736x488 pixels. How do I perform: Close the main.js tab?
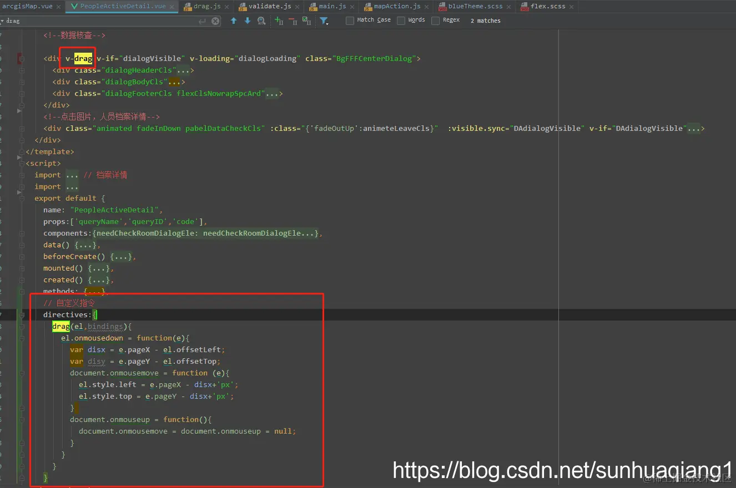[x=352, y=7]
